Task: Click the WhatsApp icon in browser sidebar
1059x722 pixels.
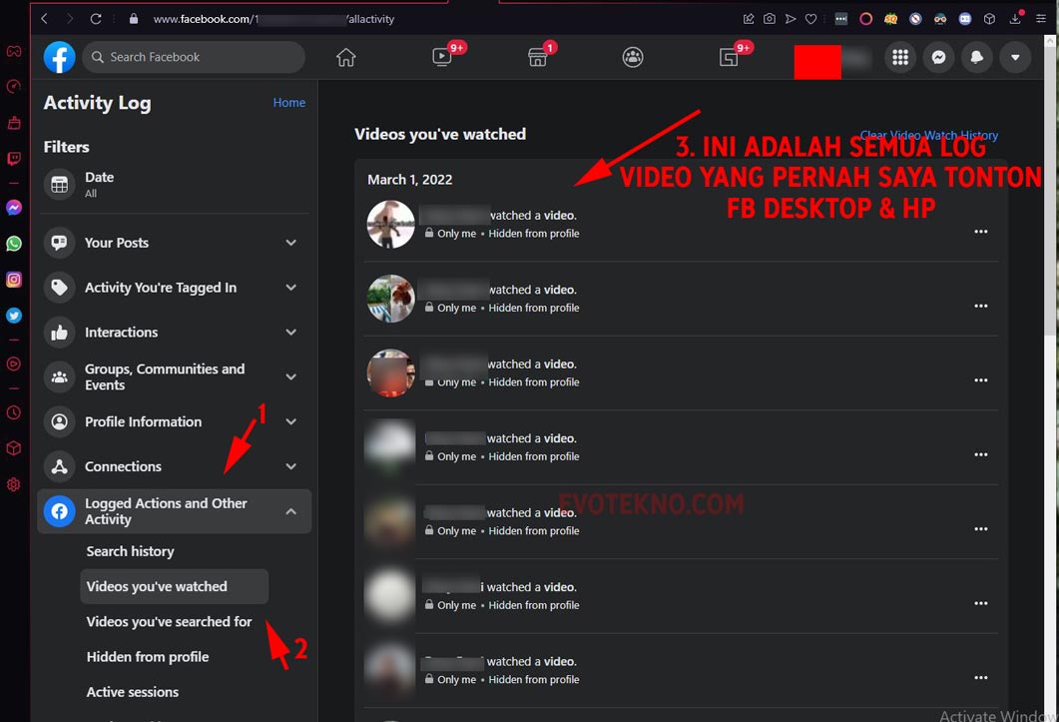Action: 14,244
